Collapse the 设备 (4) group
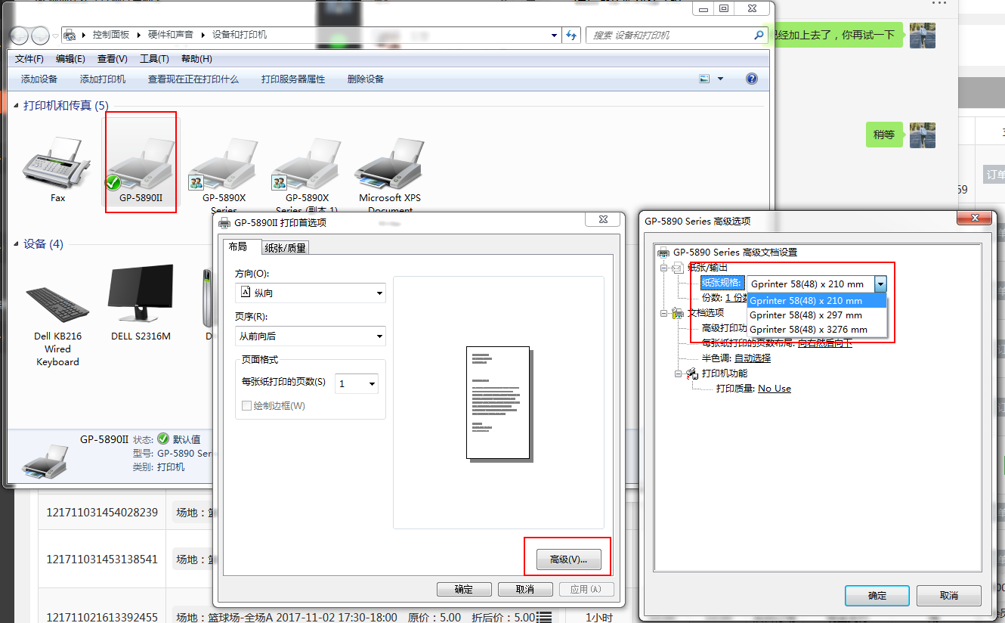This screenshot has height=623, width=1005. pyautogui.click(x=17, y=244)
